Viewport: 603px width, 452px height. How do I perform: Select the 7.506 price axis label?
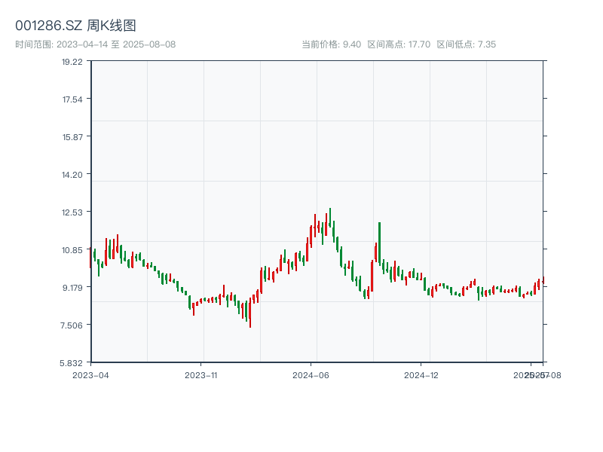click(x=72, y=325)
